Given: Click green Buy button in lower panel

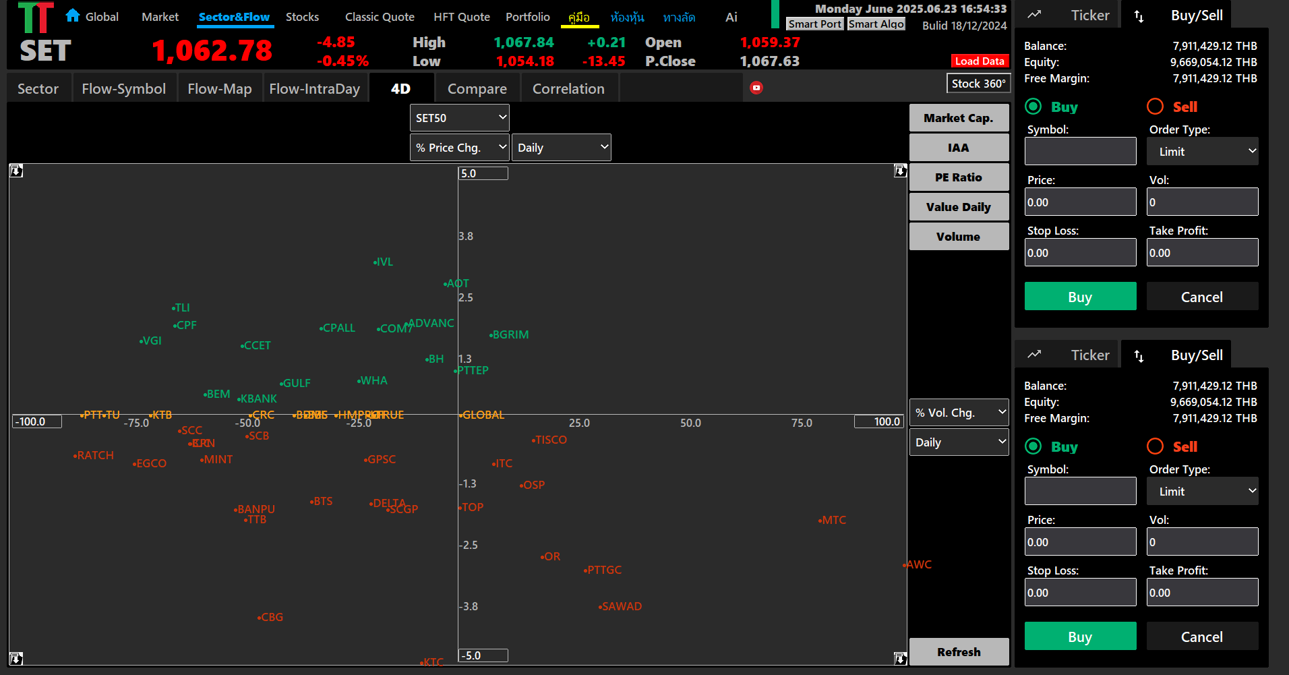Looking at the screenshot, I should click(x=1080, y=637).
